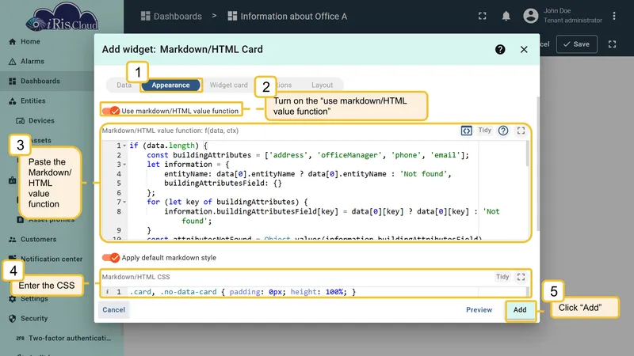
Task: Click the Dashboards breadcrumb grid icon
Action: [x=145, y=16]
